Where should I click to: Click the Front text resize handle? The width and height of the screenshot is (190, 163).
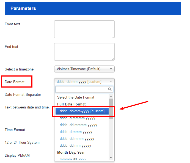click(113, 37)
